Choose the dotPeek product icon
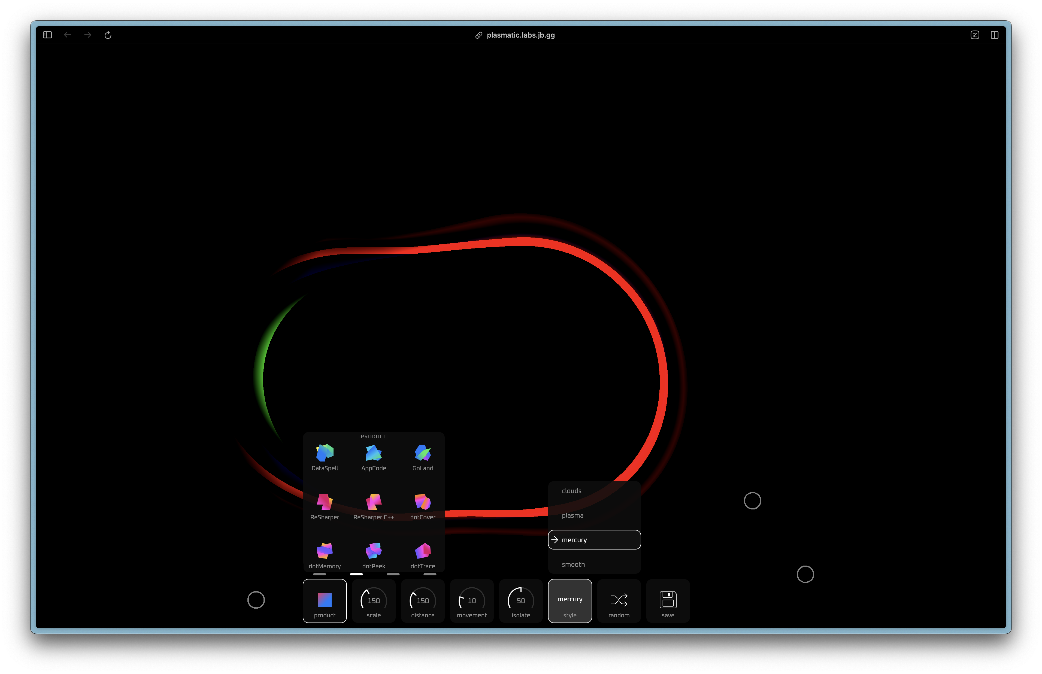The height and width of the screenshot is (674, 1042). [373, 551]
